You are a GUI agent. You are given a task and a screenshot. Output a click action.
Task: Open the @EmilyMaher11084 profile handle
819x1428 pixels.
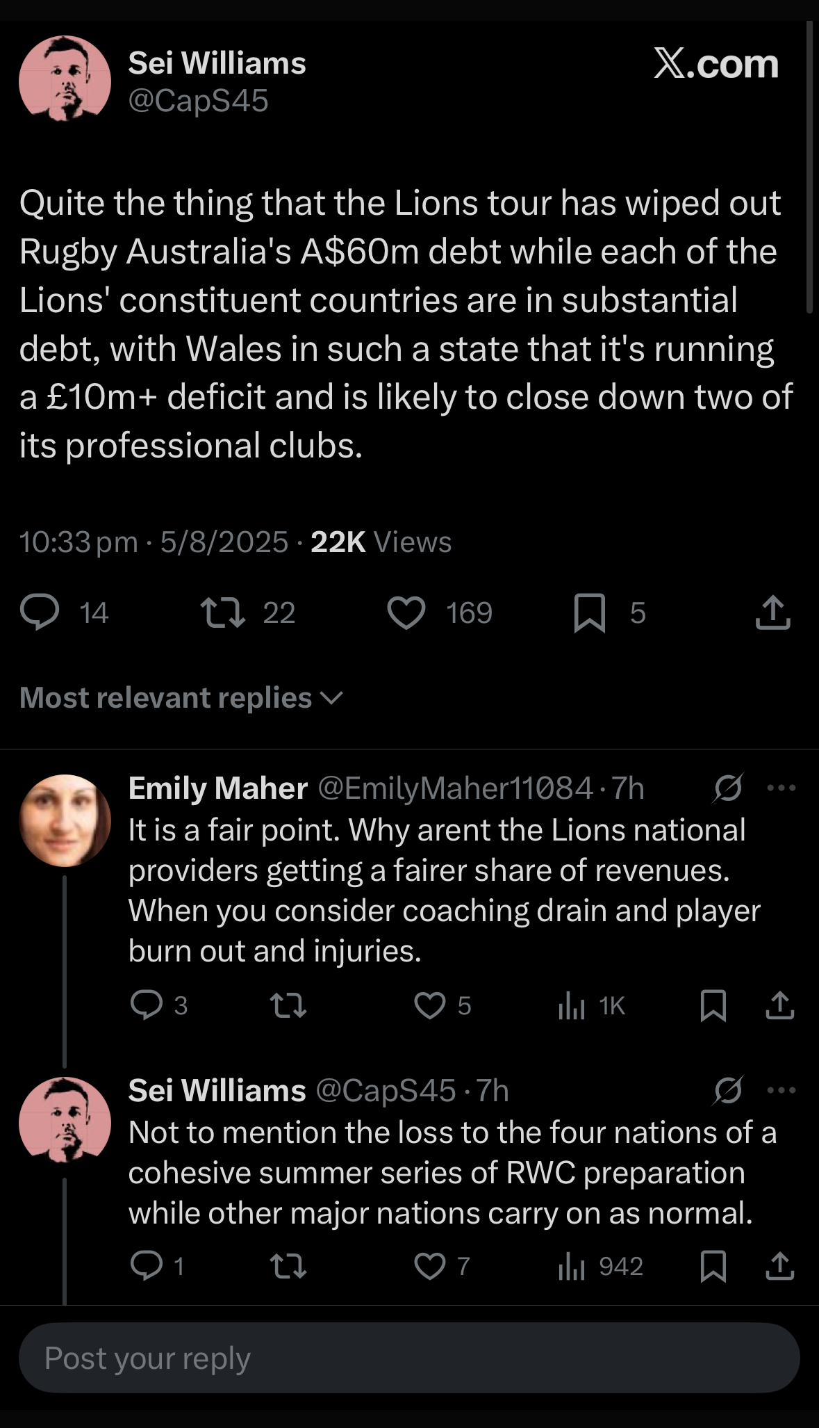tap(456, 788)
